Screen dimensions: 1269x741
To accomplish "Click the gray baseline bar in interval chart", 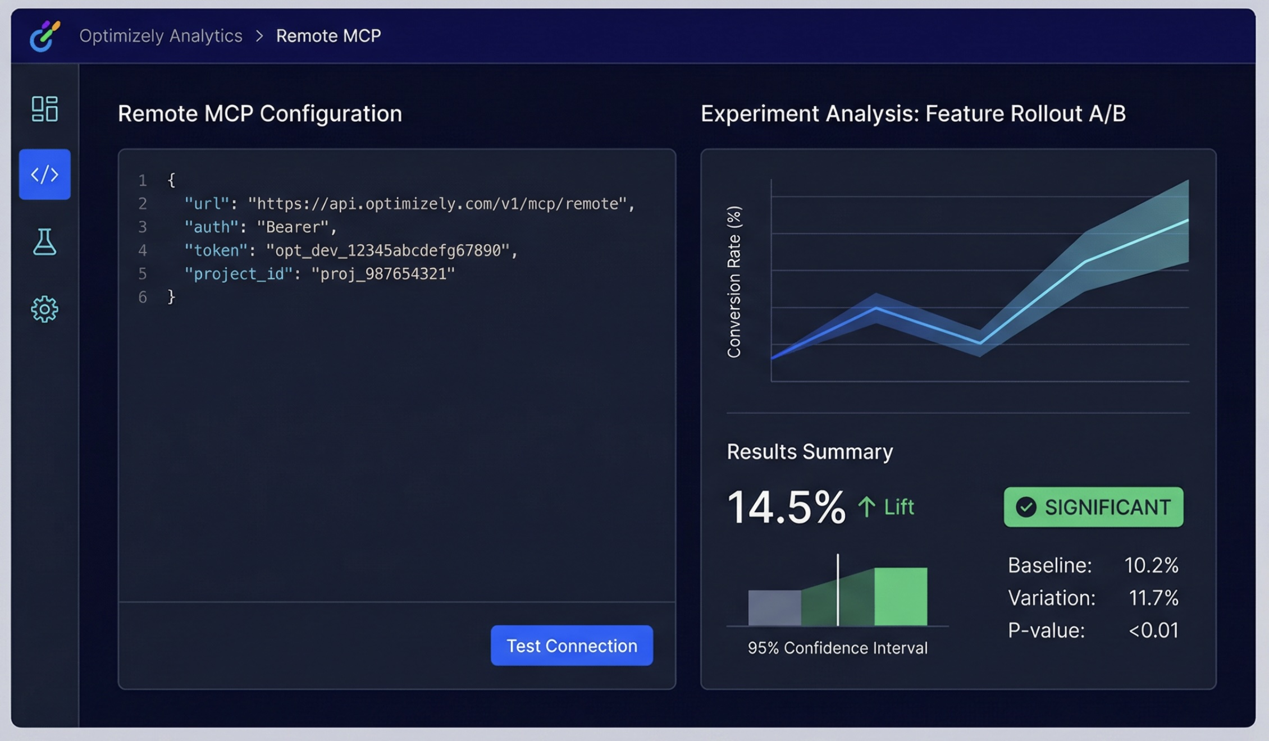I will click(x=774, y=607).
